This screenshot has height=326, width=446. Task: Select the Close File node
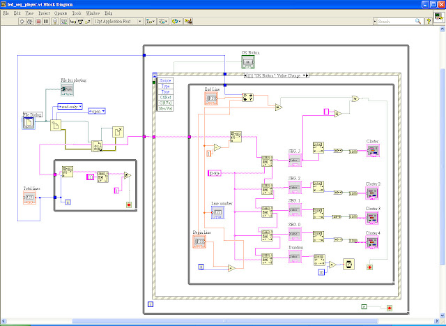pyautogui.click(x=118, y=132)
